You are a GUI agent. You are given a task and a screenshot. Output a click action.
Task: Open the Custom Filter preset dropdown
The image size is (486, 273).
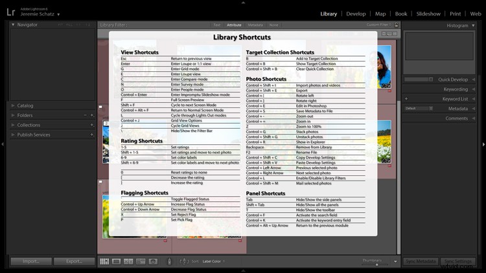379,25
